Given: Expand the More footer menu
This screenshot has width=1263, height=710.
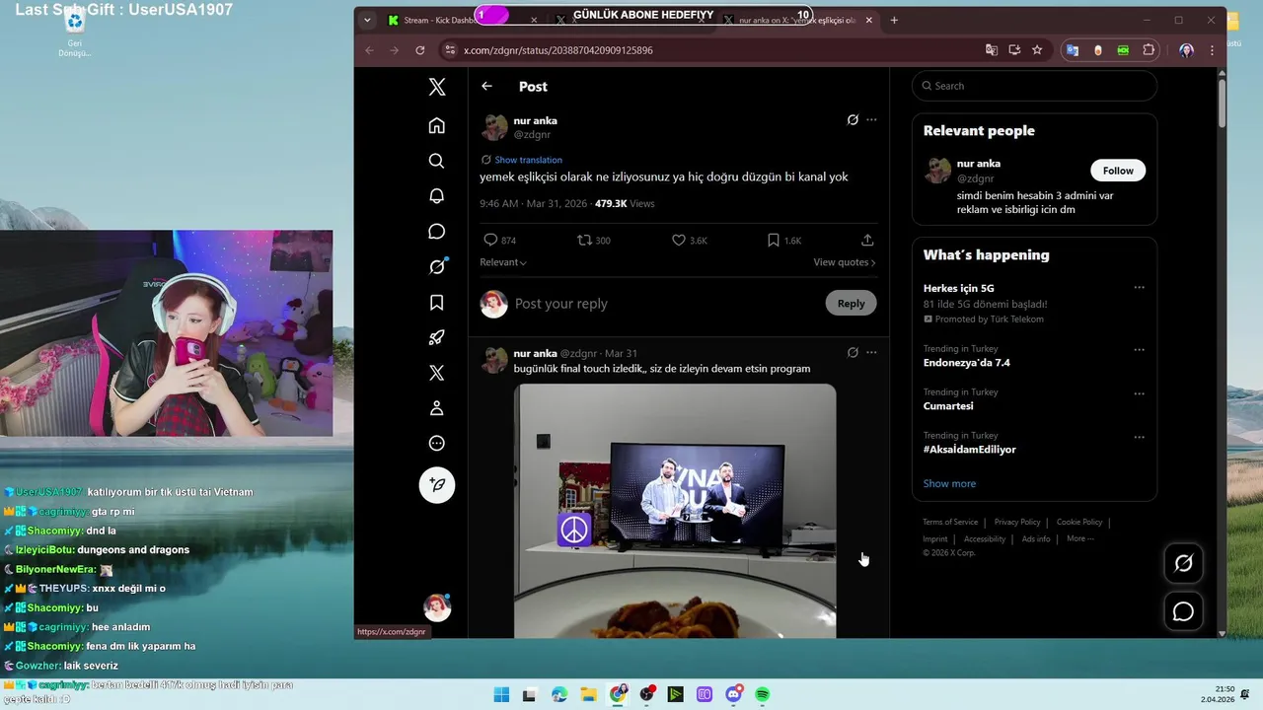Looking at the screenshot, I should (x=1079, y=538).
